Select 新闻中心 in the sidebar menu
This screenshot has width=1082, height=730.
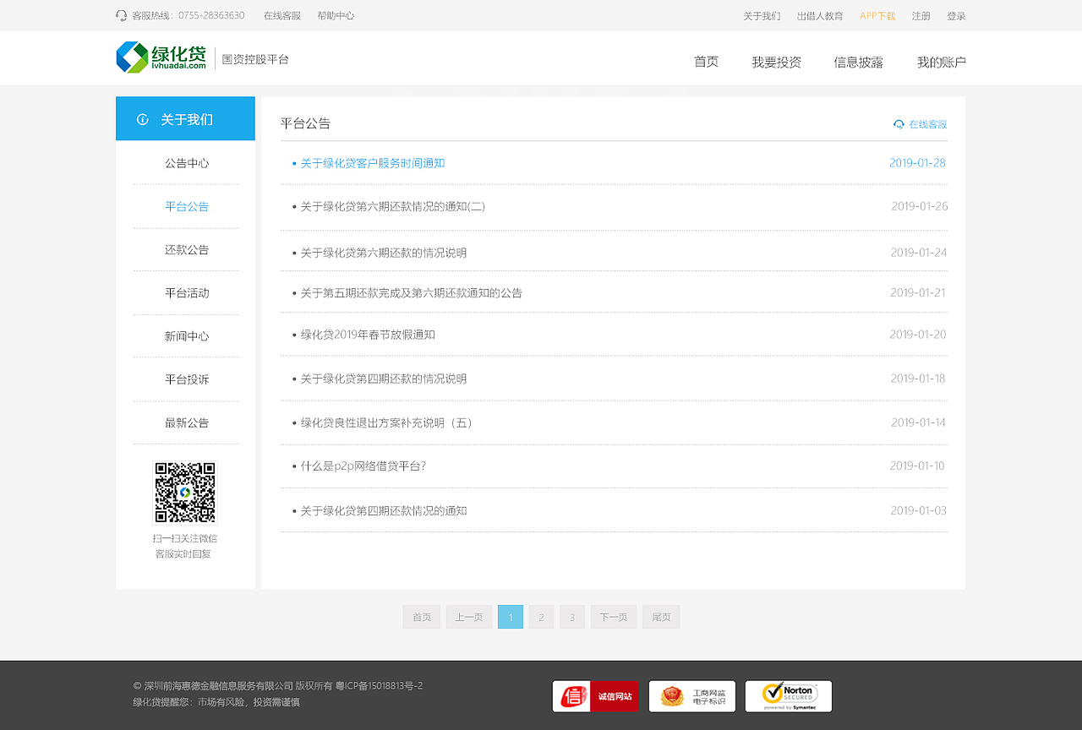[x=185, y=335]
